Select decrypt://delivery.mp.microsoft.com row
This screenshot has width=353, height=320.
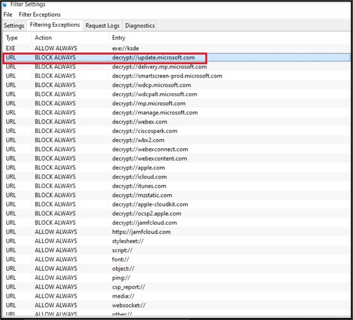[x=176, y=67]
